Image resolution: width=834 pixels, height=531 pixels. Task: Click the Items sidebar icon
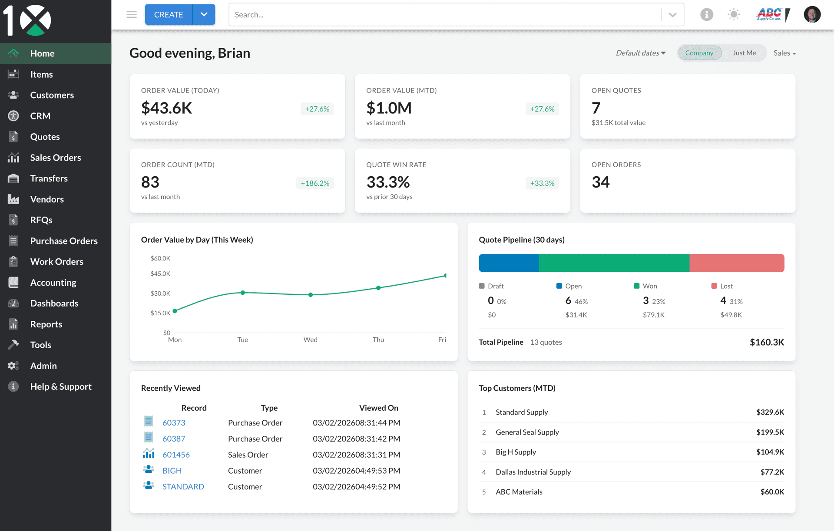tap(13, 74)
